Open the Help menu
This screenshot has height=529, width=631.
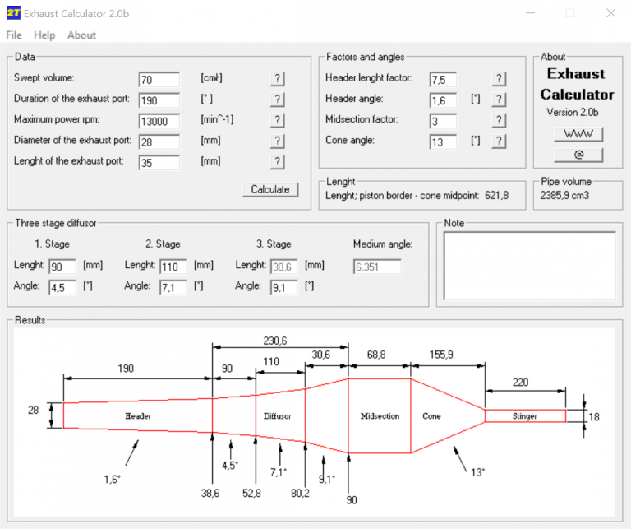[x=44, y=35]
